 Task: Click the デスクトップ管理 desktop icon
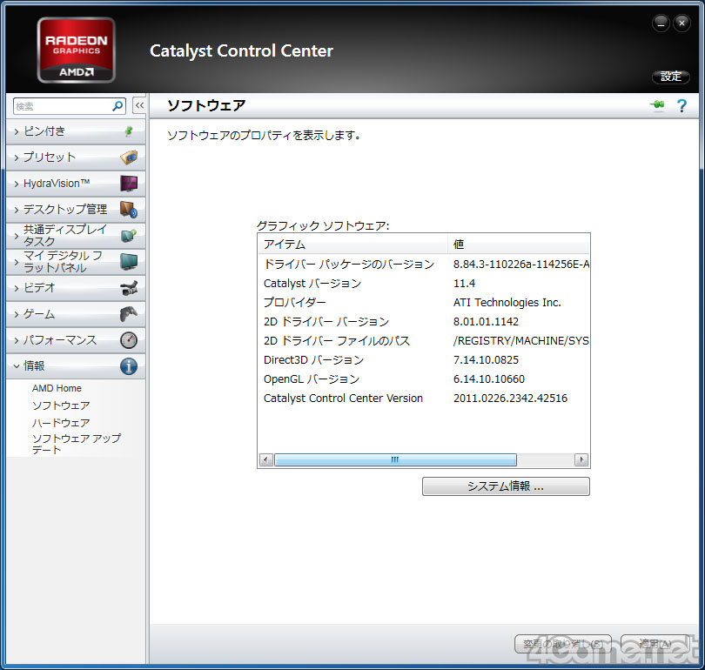pyautogui.click(x=129, y=210)
